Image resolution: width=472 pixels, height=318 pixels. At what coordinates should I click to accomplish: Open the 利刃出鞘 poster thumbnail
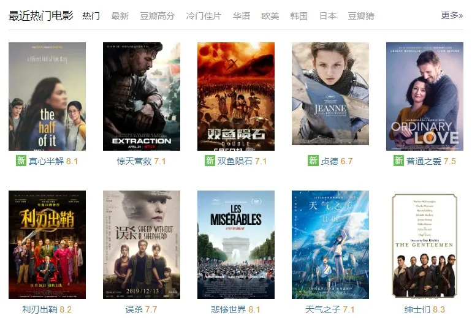click(47, 244)
